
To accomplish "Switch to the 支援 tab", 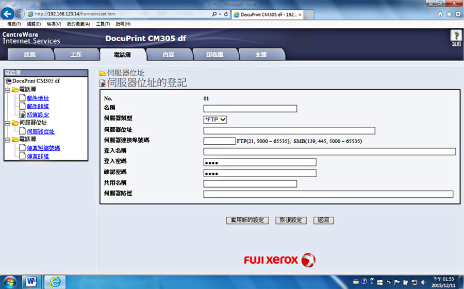I will point(261,55).
